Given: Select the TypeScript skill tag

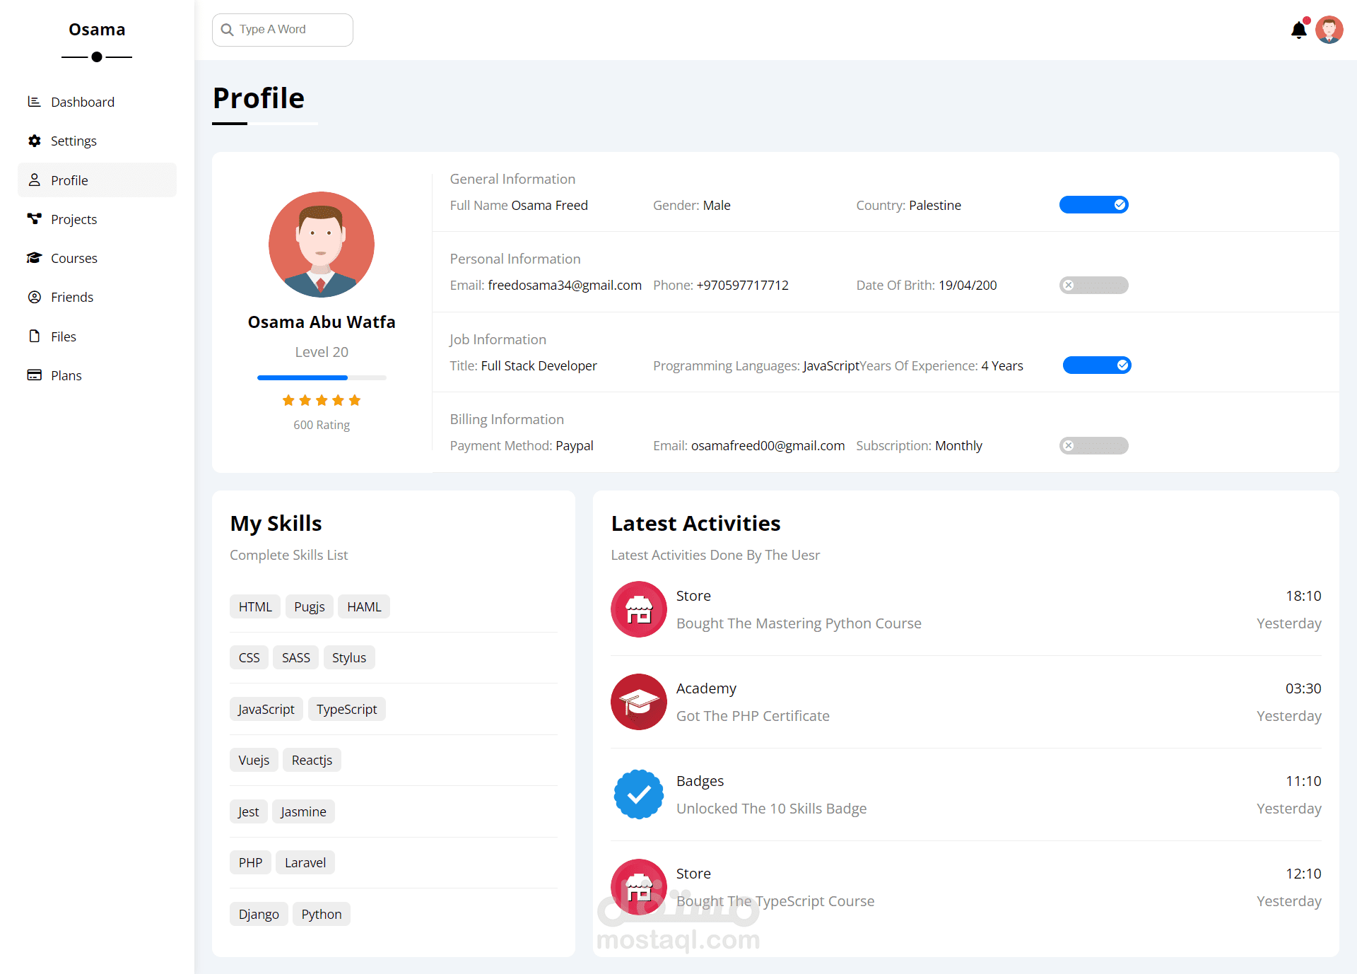Looking at the screenshot, I should coord(346,709).
